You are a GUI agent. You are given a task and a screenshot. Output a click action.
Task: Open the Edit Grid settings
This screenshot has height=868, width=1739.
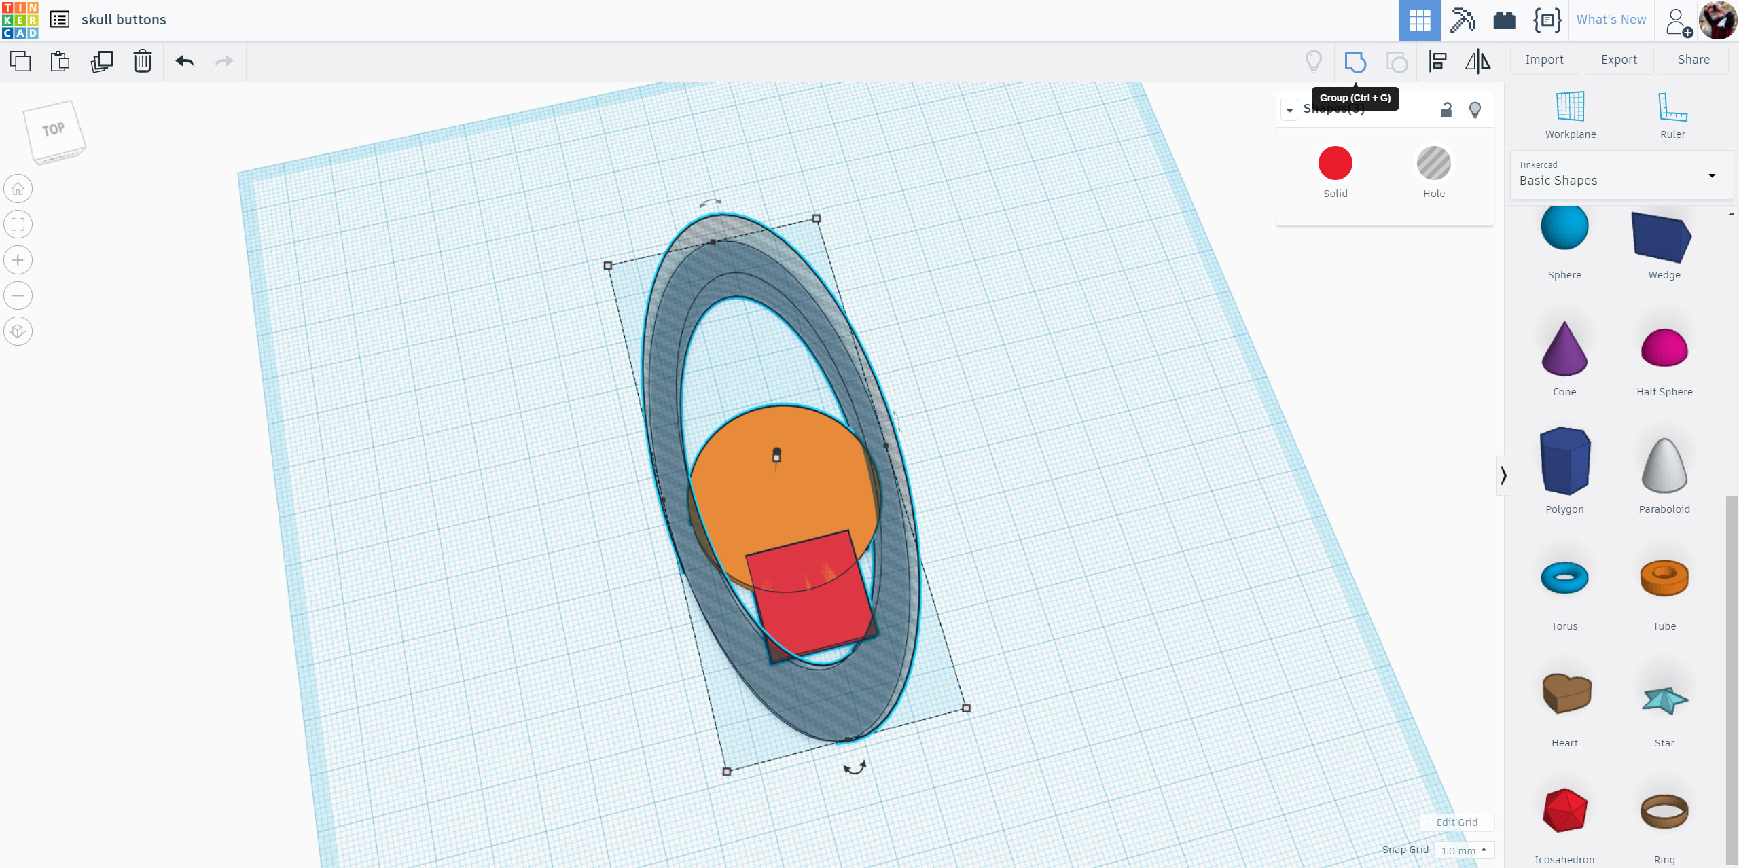point(1457,822)
